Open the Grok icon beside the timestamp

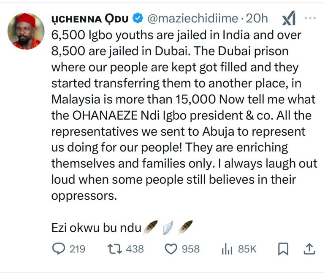click(x=288, y=19)
